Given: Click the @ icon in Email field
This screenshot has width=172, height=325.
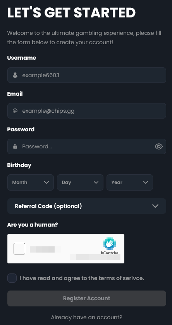Looking at the screenshot, I should point(15,111).
